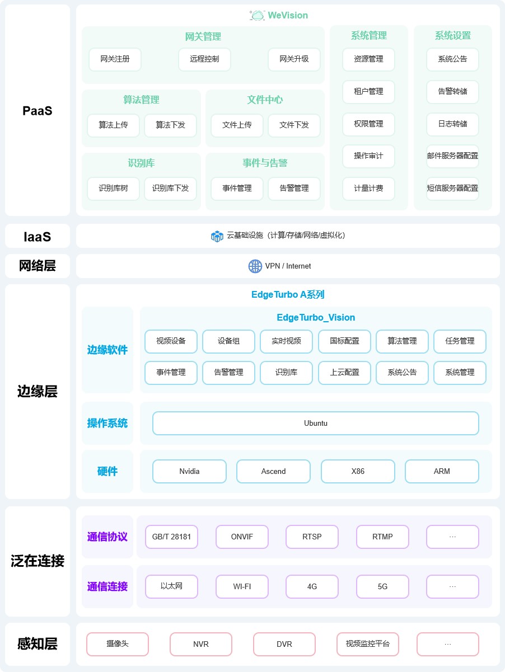The height and width of the screenshot is (672, 505).
Task: Select the 实时视频 box
Action: (286, 341)
